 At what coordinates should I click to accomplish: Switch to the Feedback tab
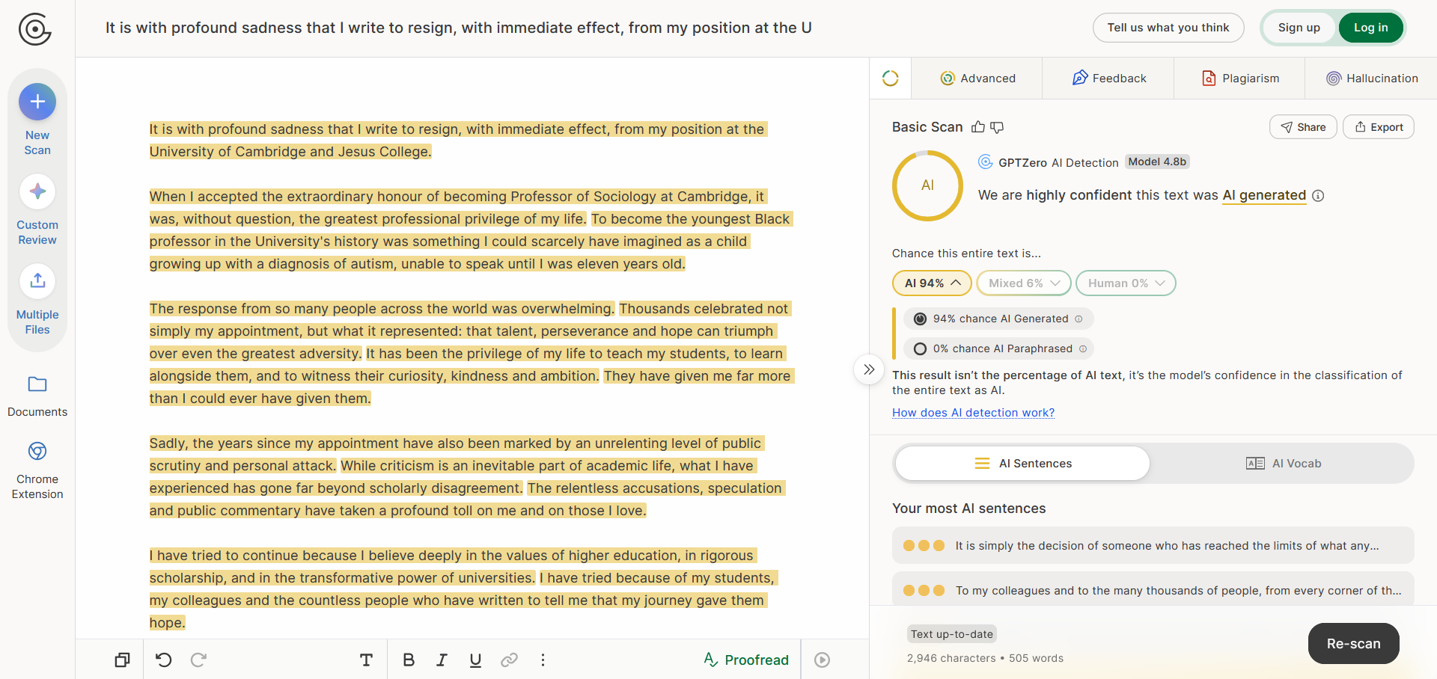click(1109, 79)
